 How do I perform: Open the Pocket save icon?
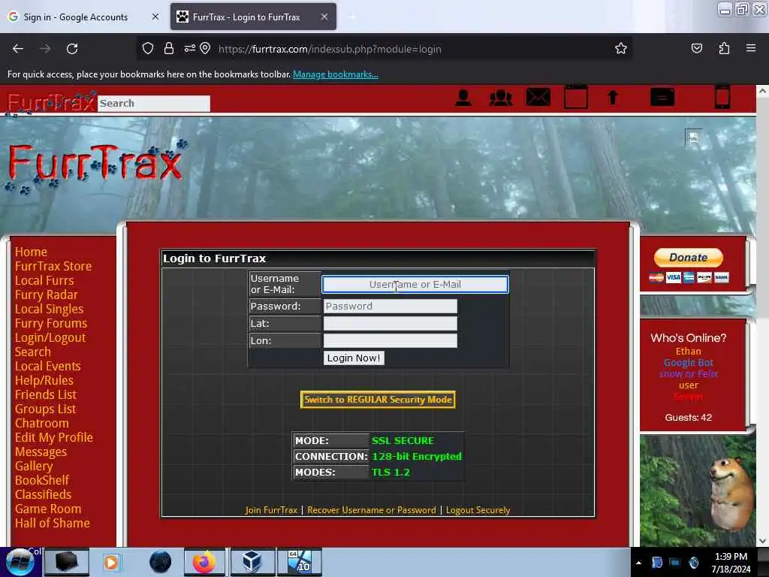[x=696, y=49]
